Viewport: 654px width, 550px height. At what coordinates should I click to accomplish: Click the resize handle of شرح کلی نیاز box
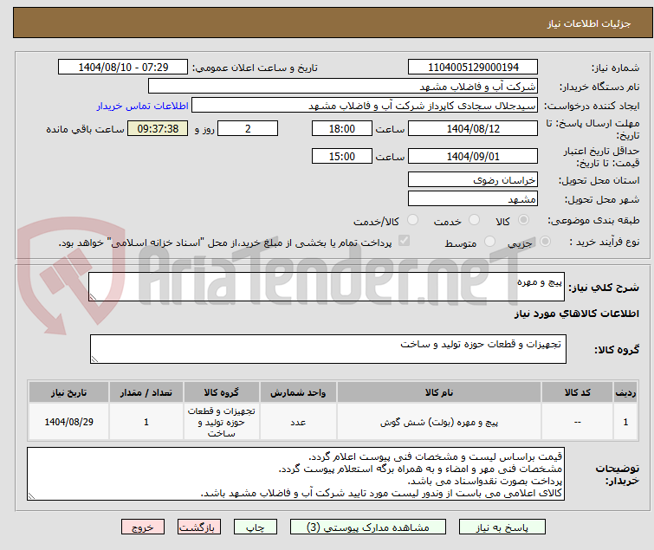tap(93, 297)
